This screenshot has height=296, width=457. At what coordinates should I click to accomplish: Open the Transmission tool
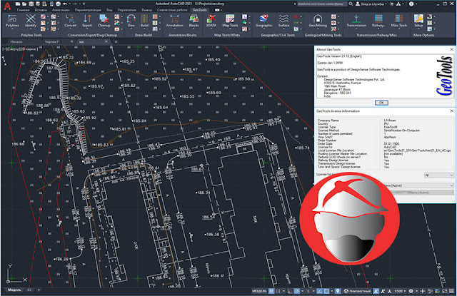coord(356,21)
